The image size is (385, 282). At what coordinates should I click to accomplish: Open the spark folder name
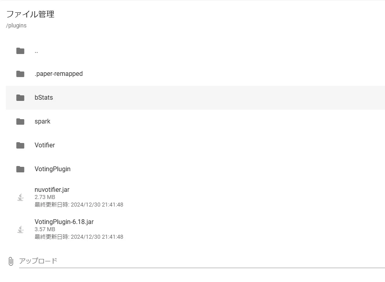(x=43, y=122)
